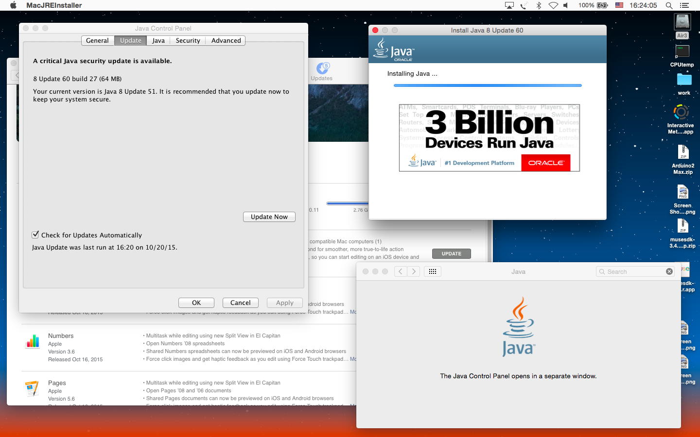Click the large Java coffee cup logo

click(519, 326)
